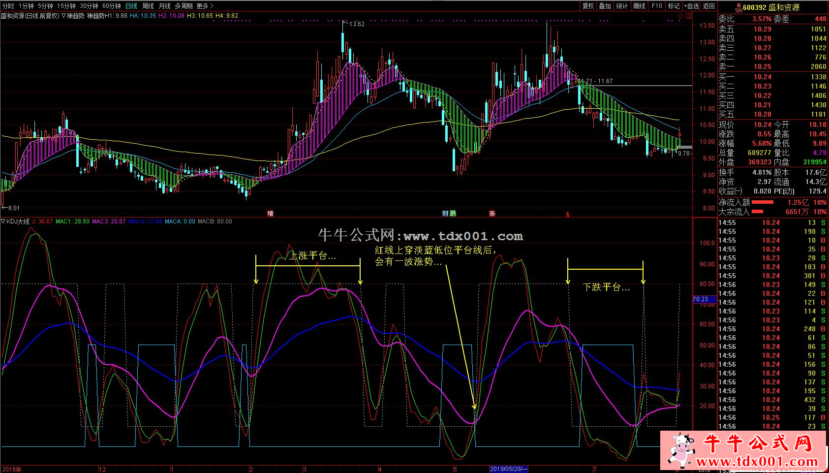This screenshot has width=829, height=473.
Task: Click the 涨 event marker on chart
Action: tap(492, 213)
